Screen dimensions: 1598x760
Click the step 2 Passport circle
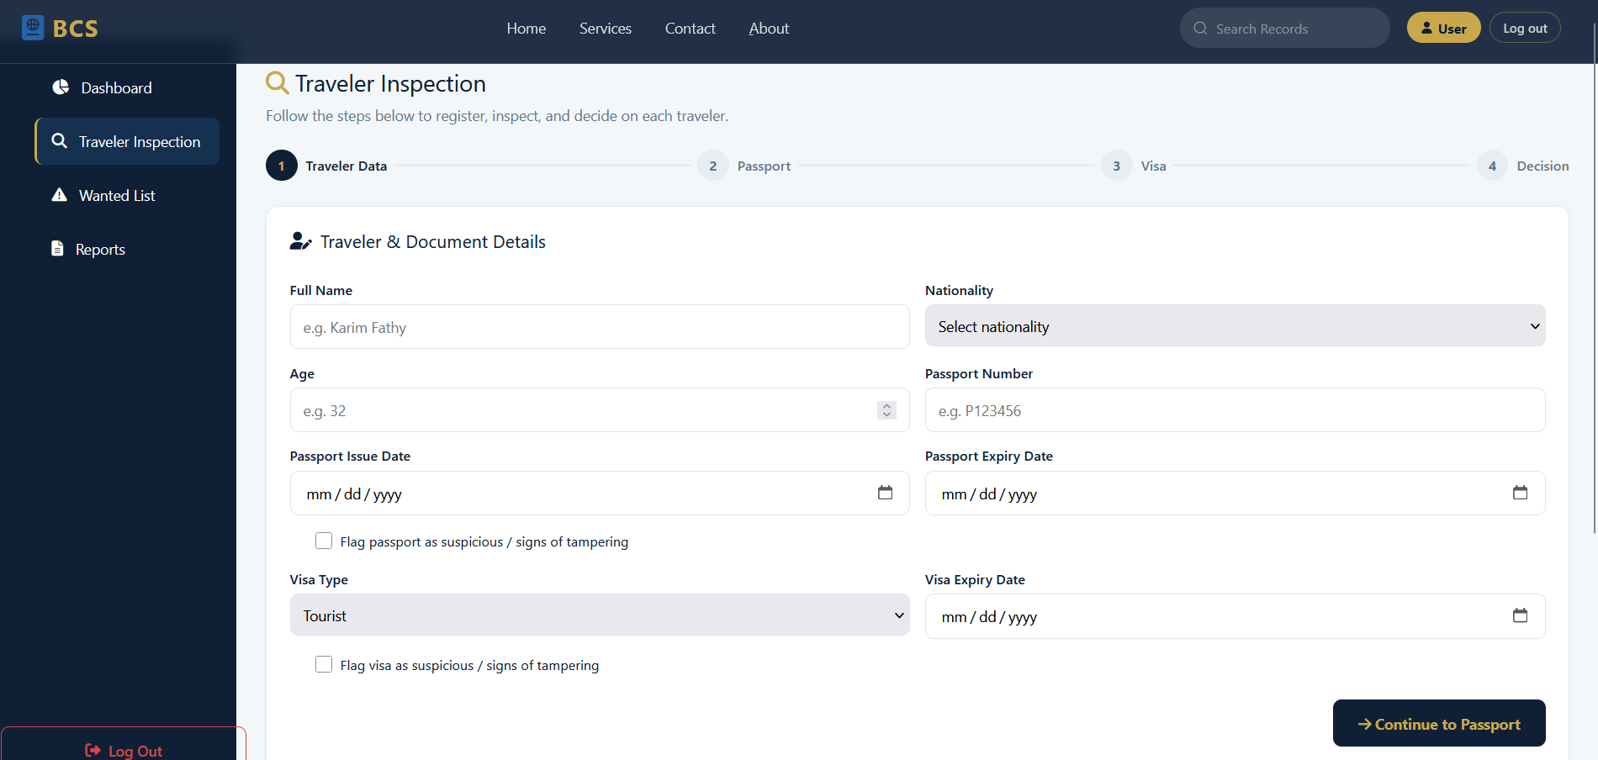point(713,166)
